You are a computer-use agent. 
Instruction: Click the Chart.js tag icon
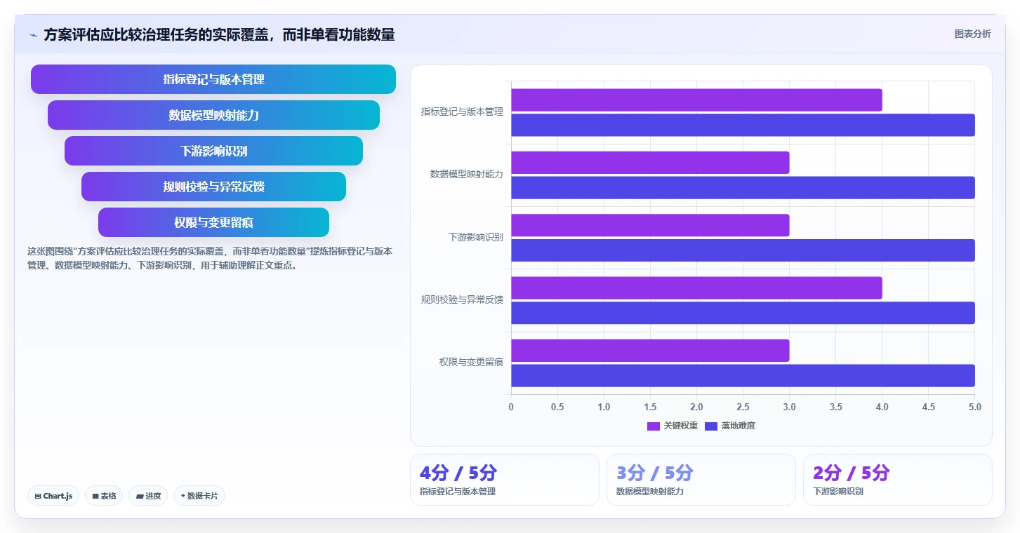point(38,496)
